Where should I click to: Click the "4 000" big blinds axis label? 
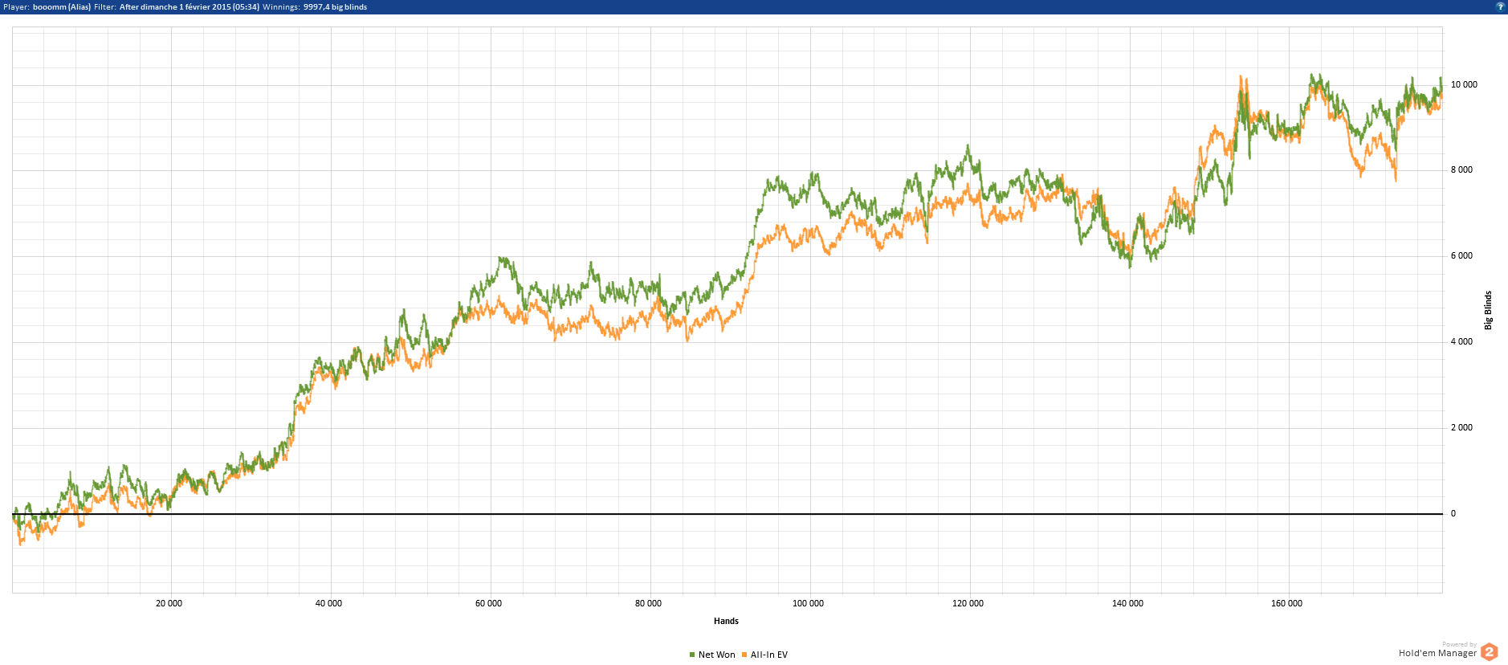click(1461, 341)
